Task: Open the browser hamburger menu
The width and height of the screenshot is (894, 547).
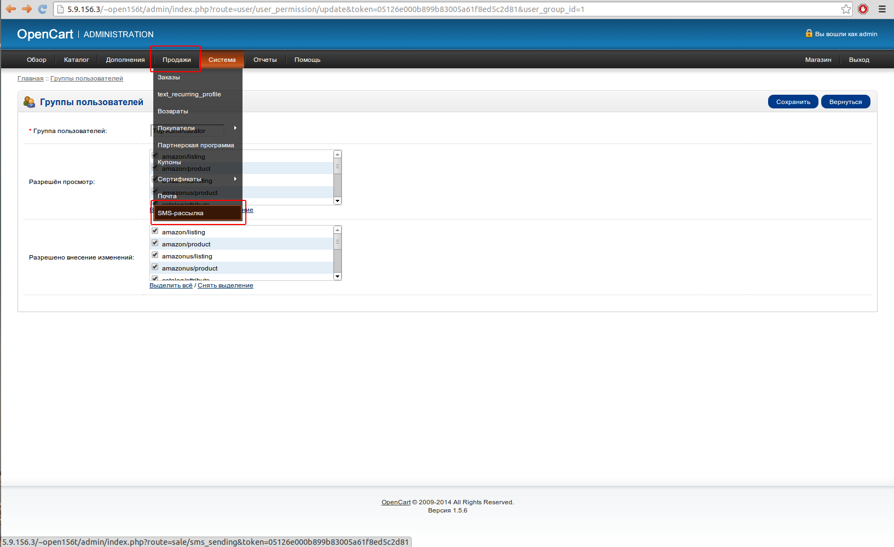Action: pyautogui.click(x=882, y=9)
